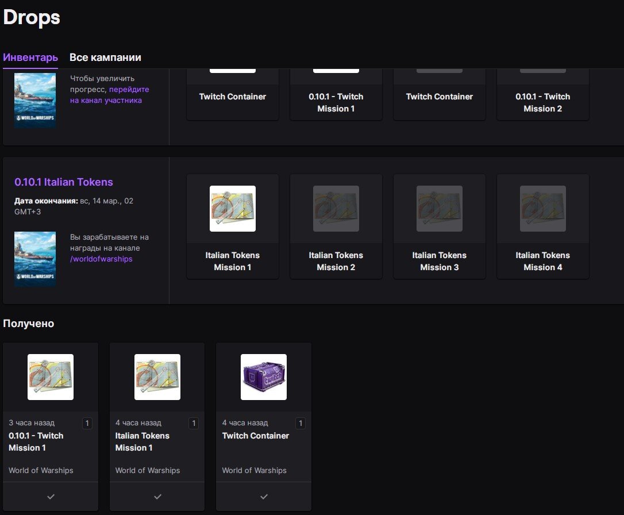
Task: Click quantity badge on received Italian Tokens Mission 1
Action: coord(194,423)
